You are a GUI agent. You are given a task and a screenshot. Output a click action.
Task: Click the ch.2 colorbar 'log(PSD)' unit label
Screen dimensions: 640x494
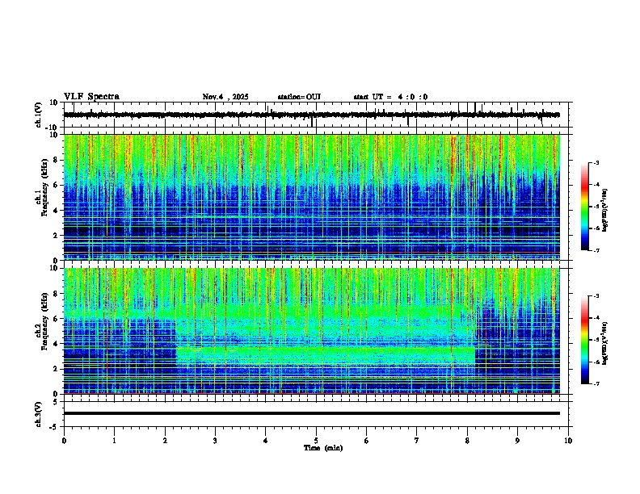click(604, 343)
